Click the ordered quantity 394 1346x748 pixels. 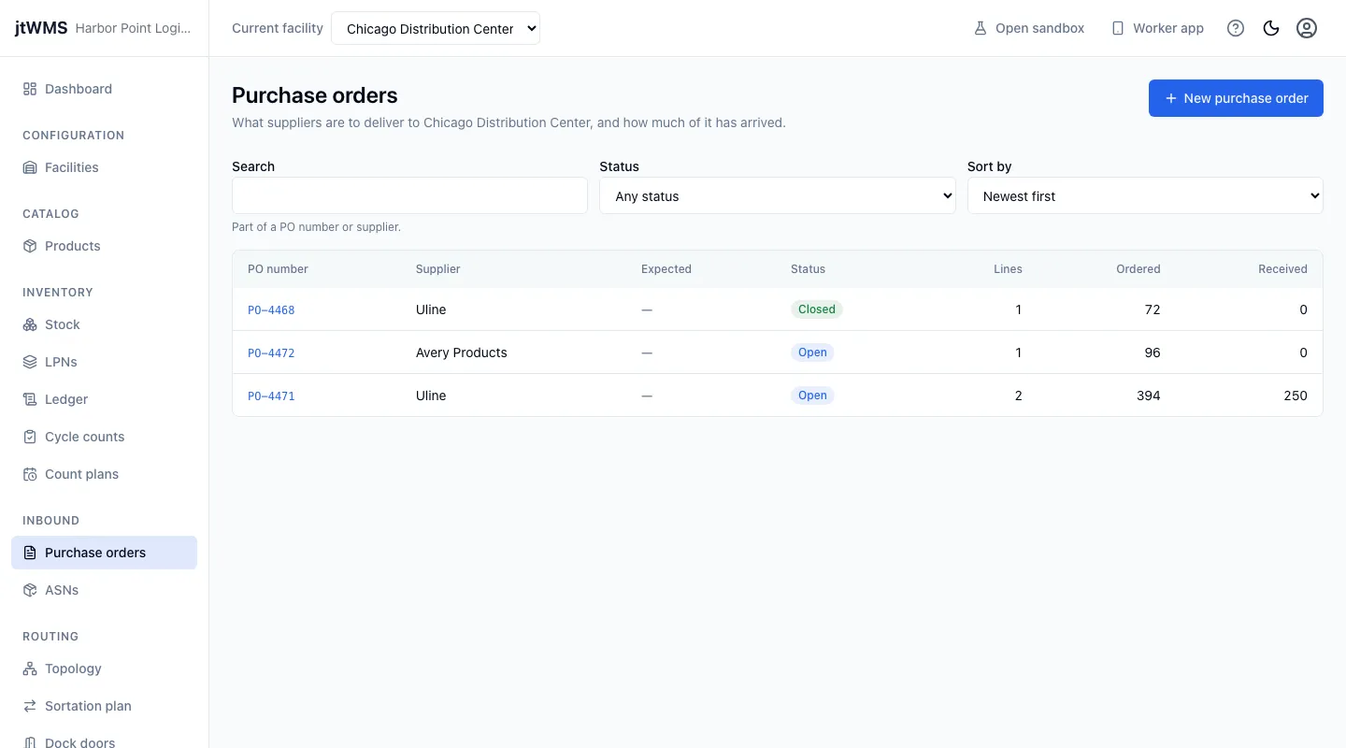pyautogui.click(x=1149, y=396)
